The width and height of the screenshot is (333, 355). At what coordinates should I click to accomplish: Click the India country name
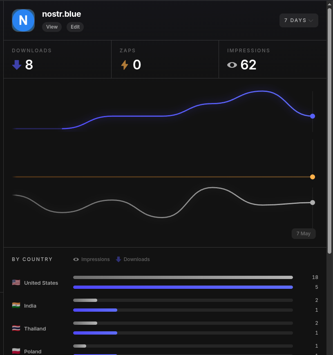[30, 306]
